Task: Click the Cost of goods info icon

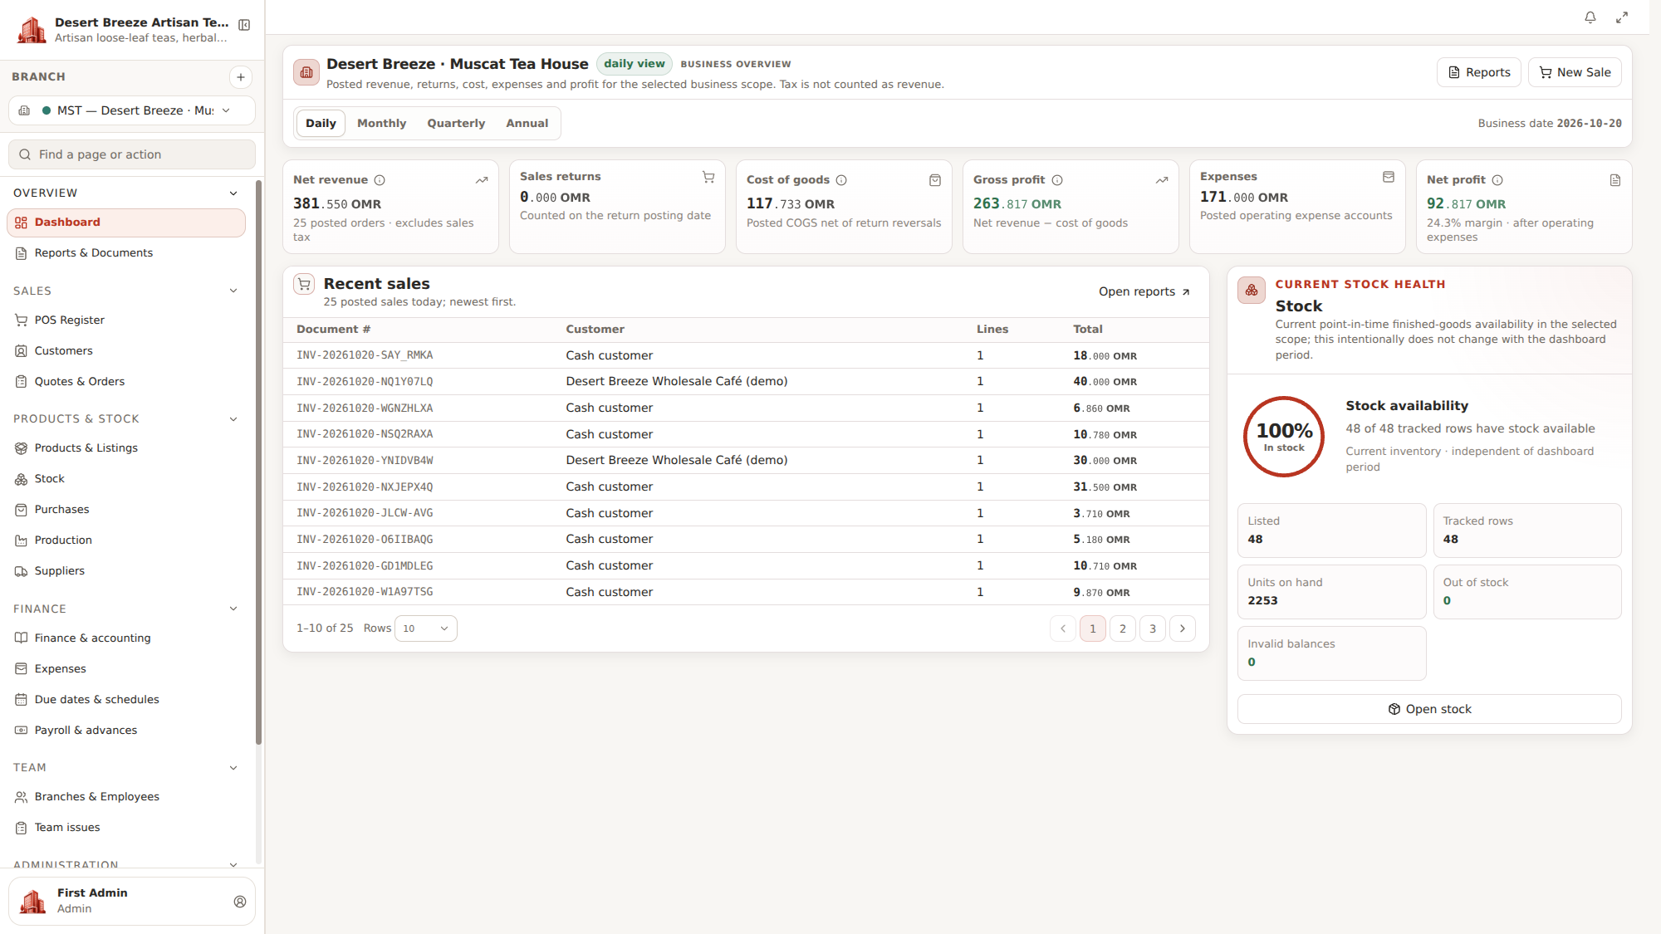Action: point(841,180)
